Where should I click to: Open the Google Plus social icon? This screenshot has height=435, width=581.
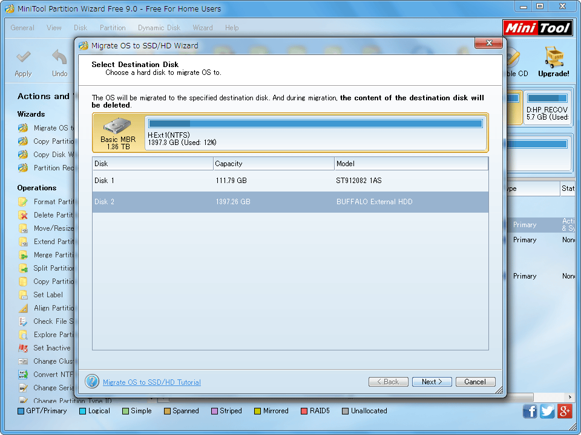pos(565,411)
